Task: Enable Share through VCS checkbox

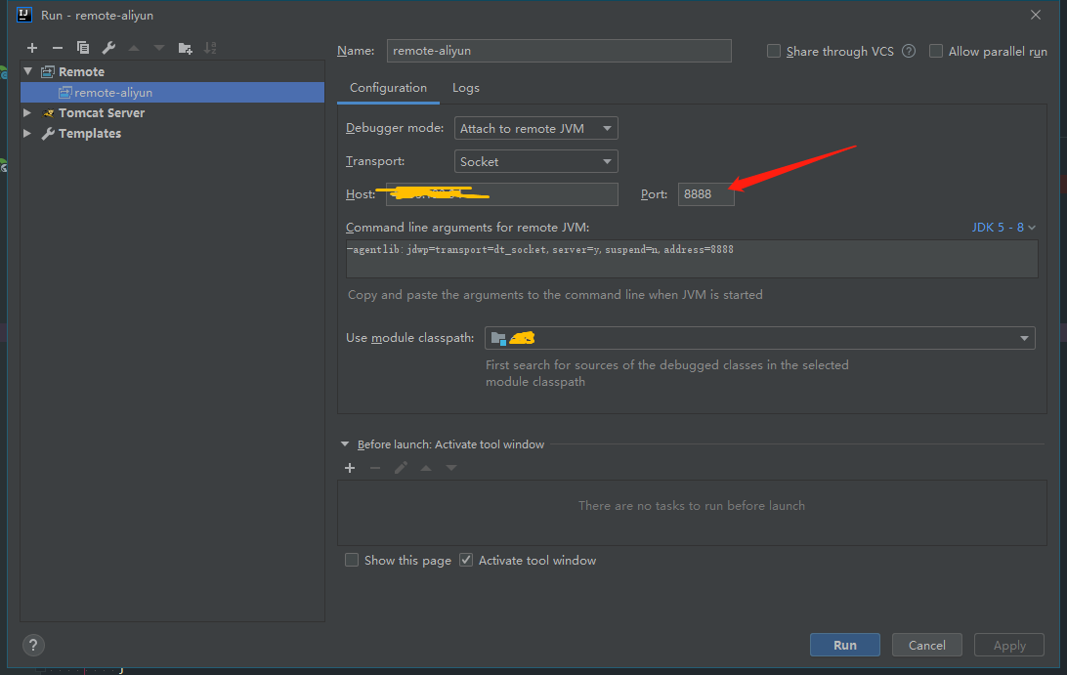Action: pos(774,52)
